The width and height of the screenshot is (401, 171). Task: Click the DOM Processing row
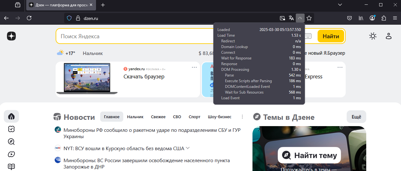pos(259,70)
